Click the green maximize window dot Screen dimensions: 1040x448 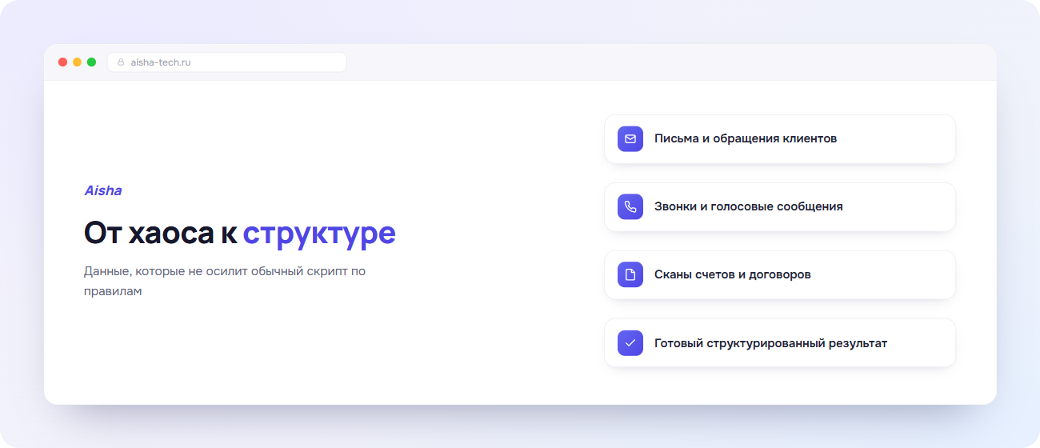[91, 62]
